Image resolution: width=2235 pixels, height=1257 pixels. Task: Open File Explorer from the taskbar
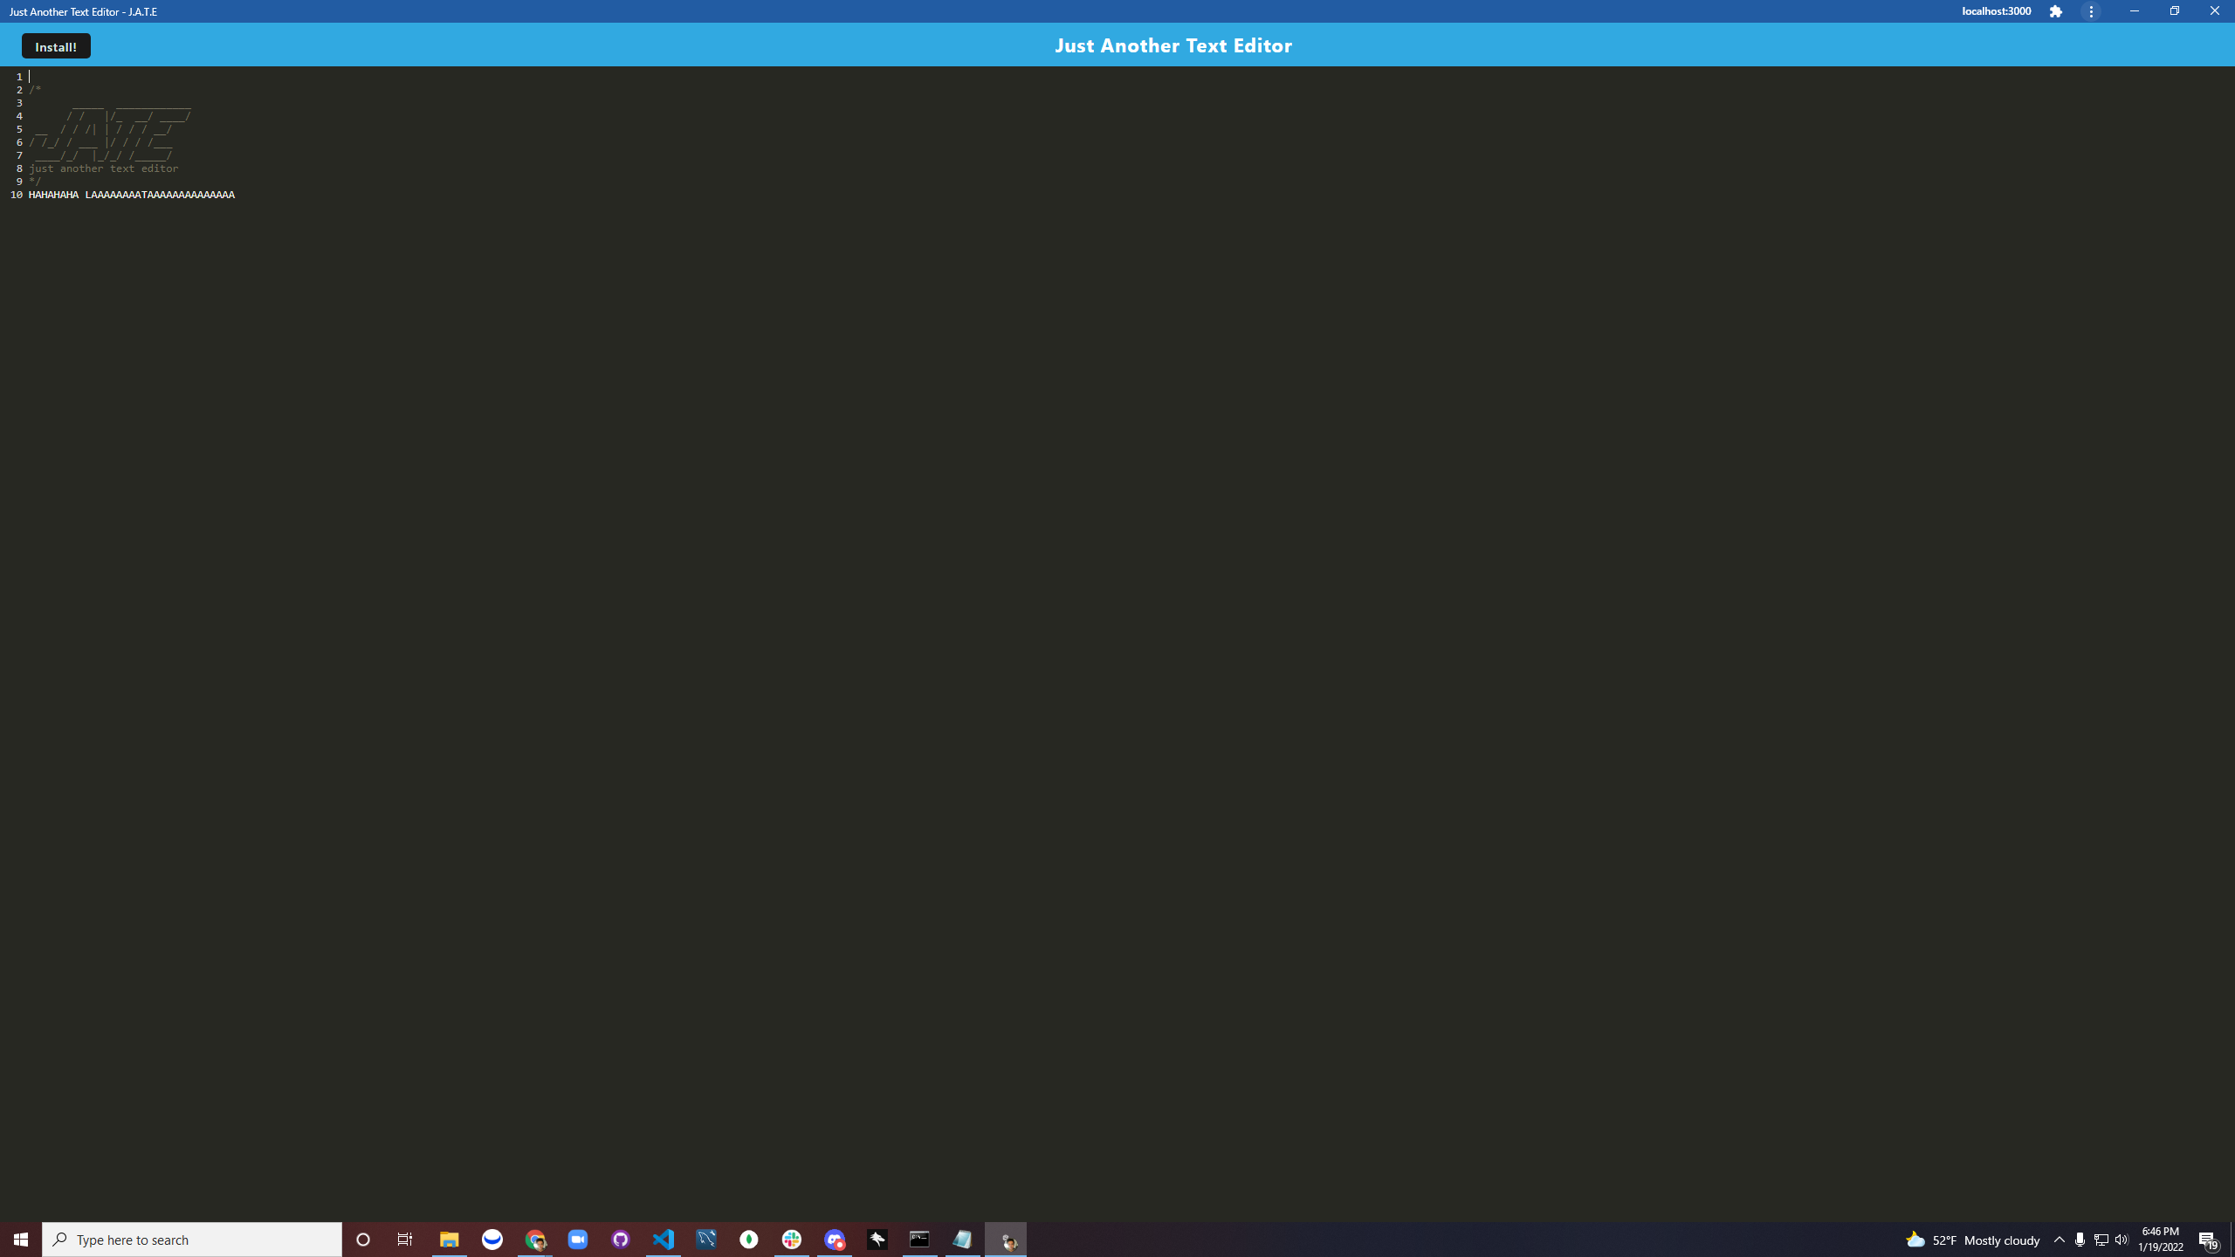tap(450, 1239)
